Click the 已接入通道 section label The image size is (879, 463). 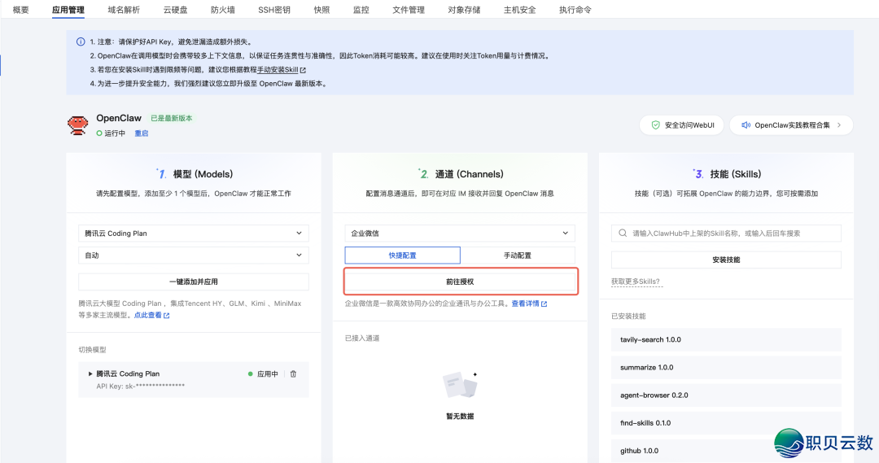[362, 338]
